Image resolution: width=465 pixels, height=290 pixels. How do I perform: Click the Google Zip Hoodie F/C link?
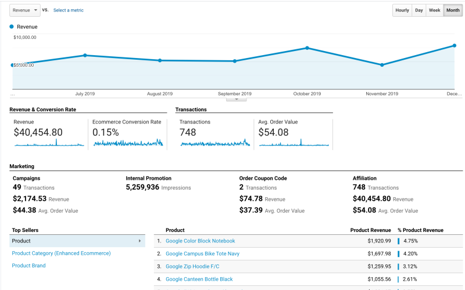[x=194, y=266]
